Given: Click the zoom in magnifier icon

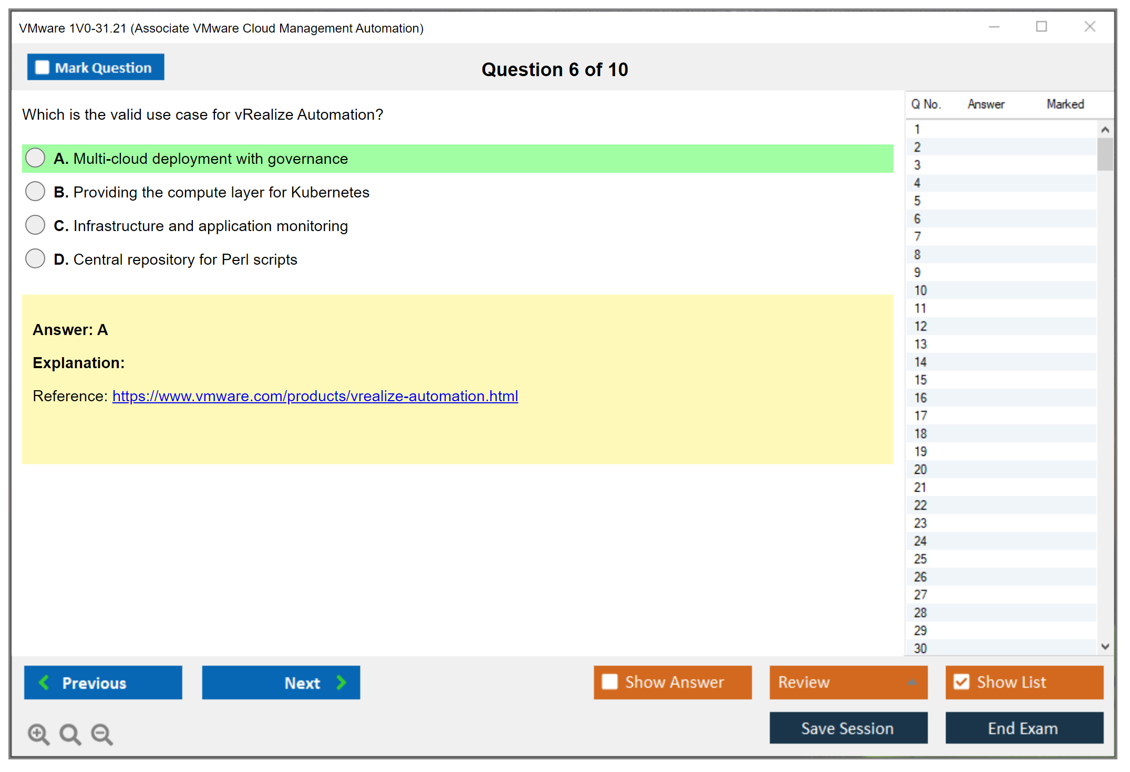Looking at the screenshot, I should tap(38, 734).
